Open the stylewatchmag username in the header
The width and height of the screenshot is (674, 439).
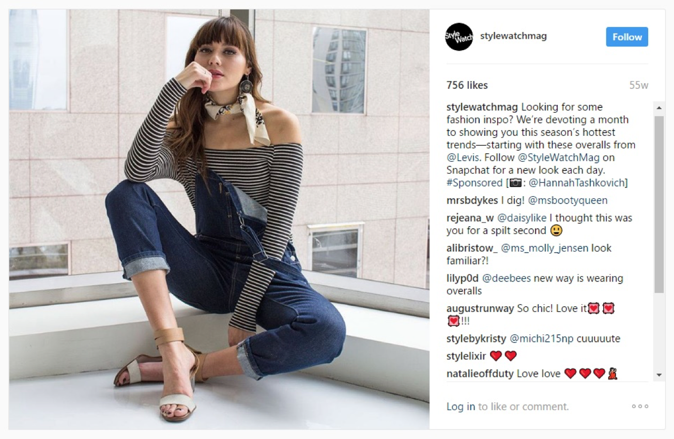click(x=513, y=36)
